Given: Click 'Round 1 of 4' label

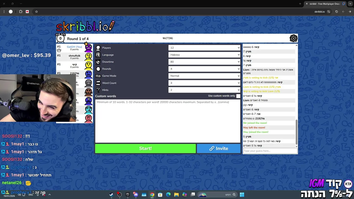Looking at the screenshot, I should pos(78,39).
